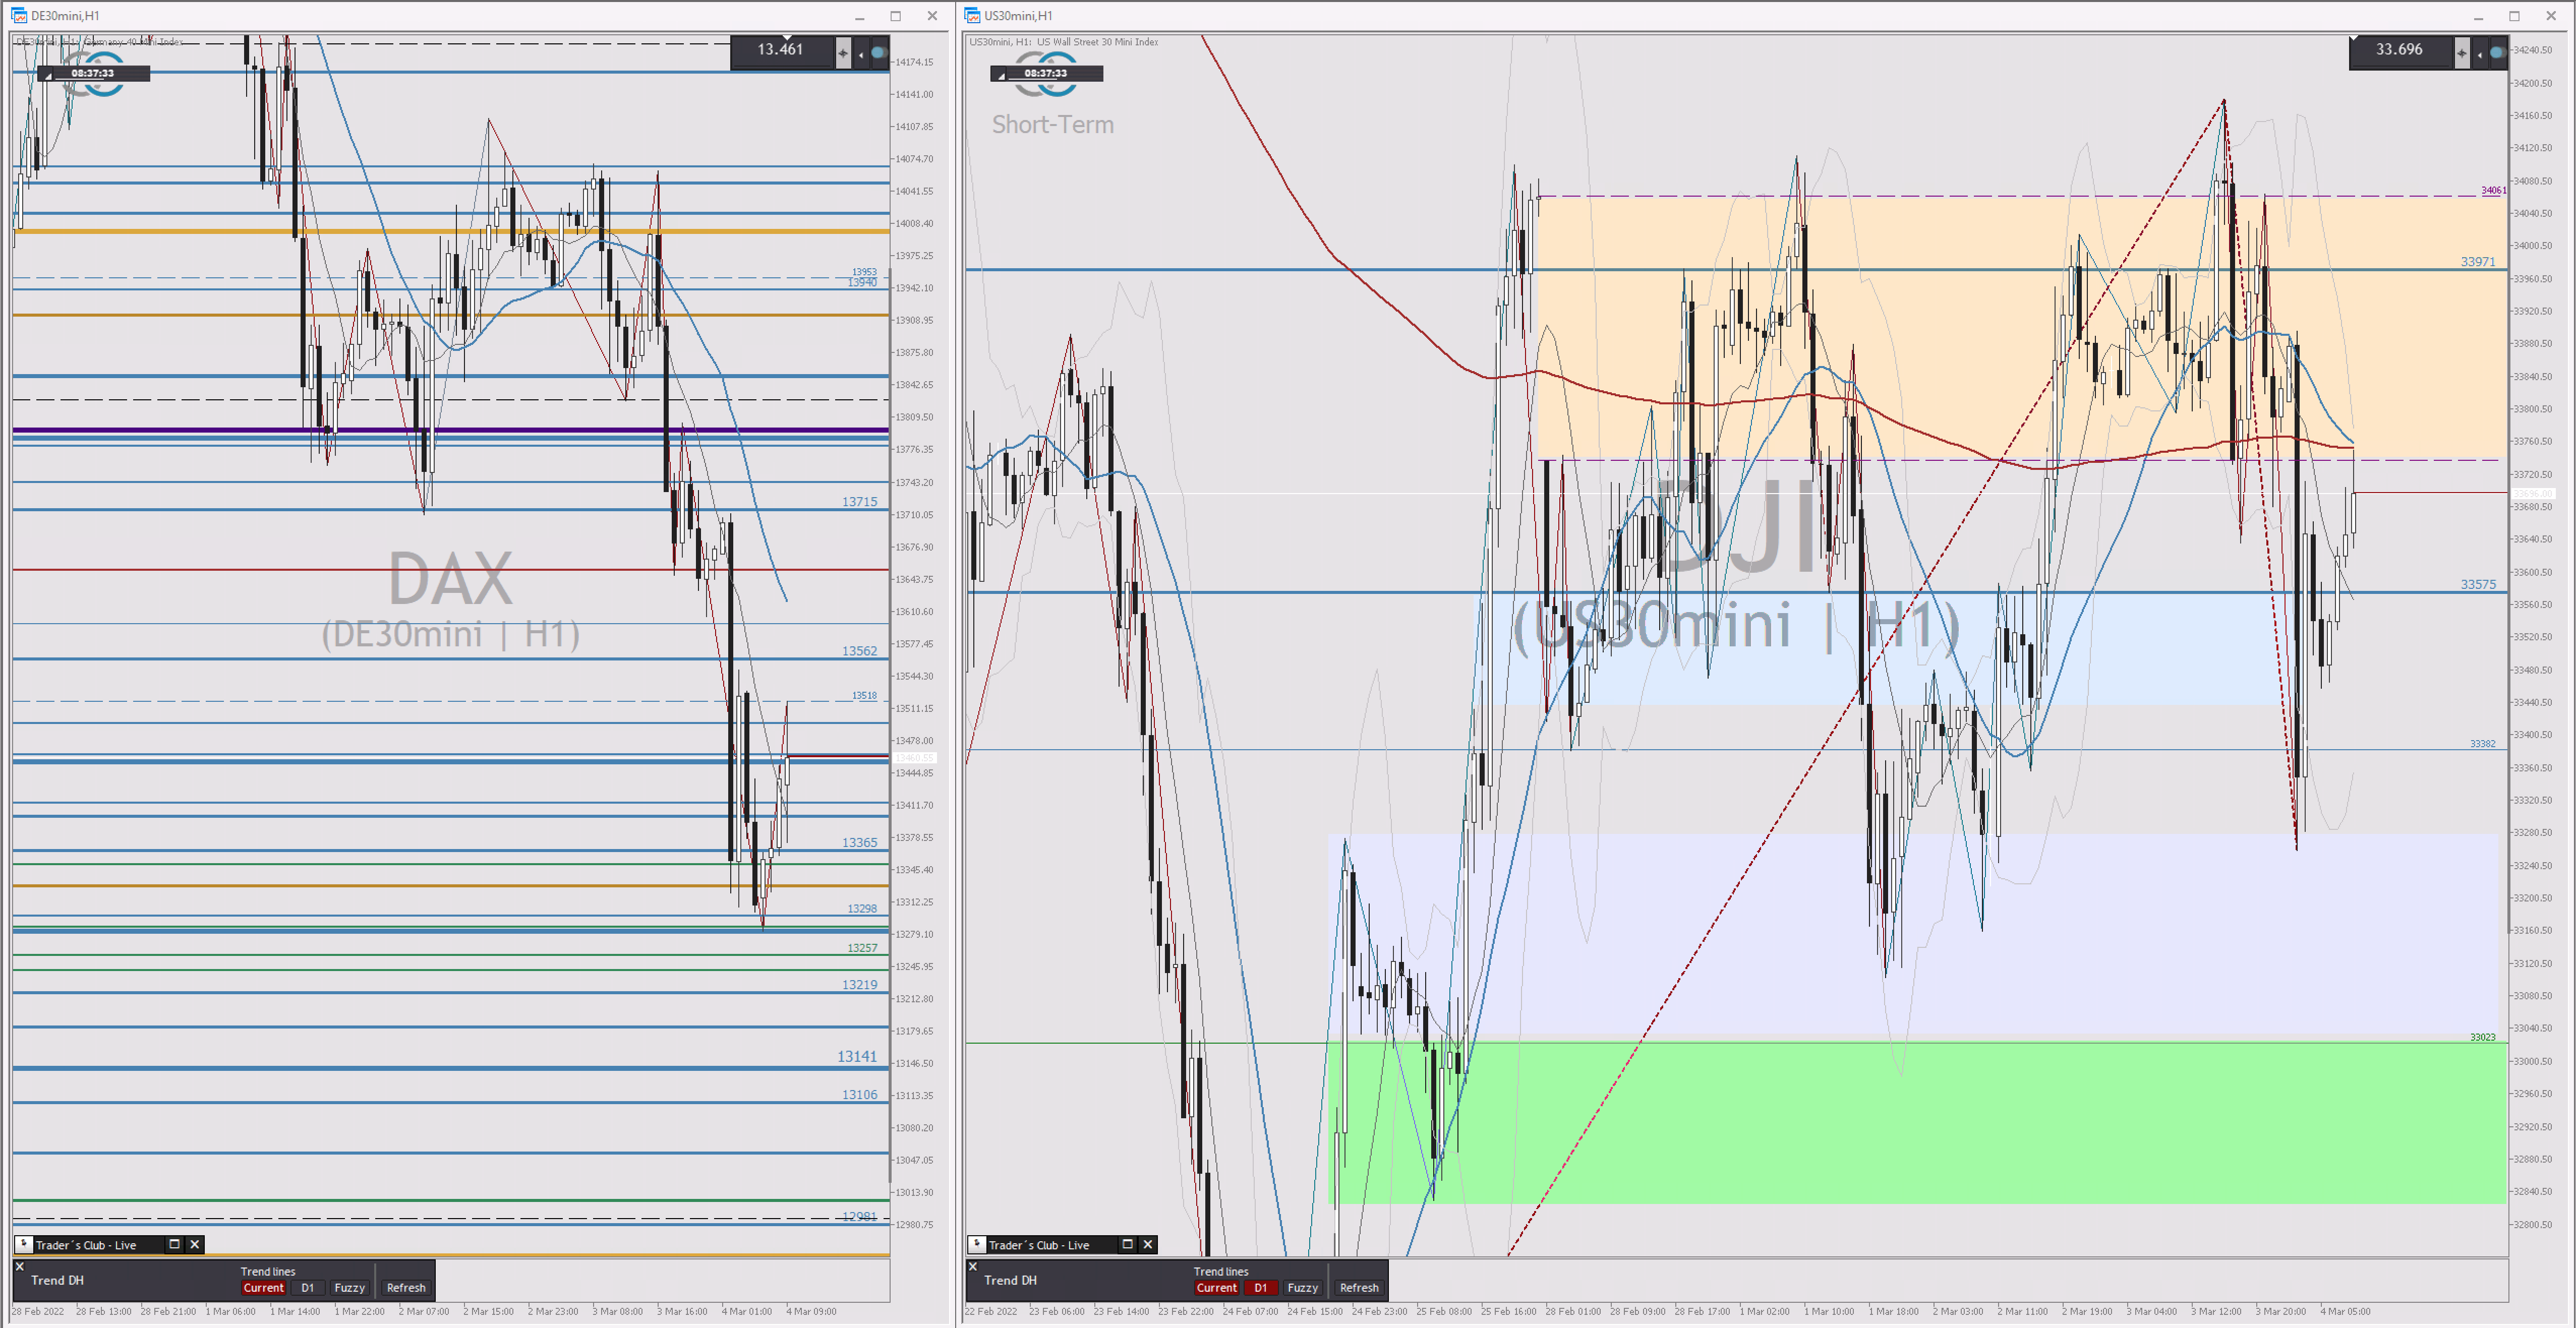The height and width of the screenshot is (1328, 2576).
Task: Close the DE30mini,H1 chart window
Action: pyautogui.click(x=932, y=16)
